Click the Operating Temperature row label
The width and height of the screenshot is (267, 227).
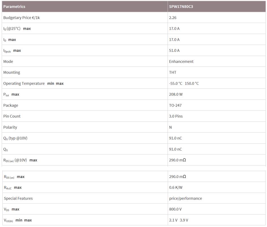(x=24, y=83)
